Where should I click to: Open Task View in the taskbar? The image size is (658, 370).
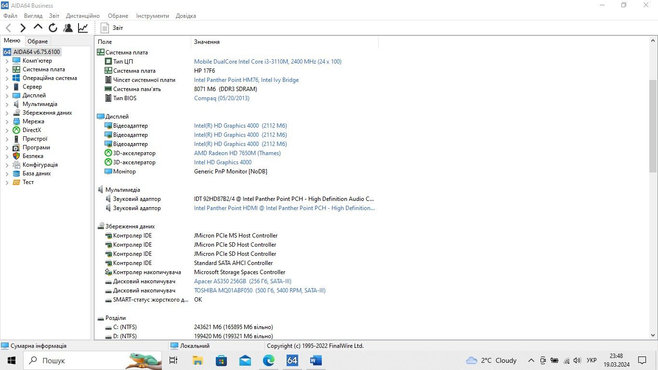pos(174,360)
